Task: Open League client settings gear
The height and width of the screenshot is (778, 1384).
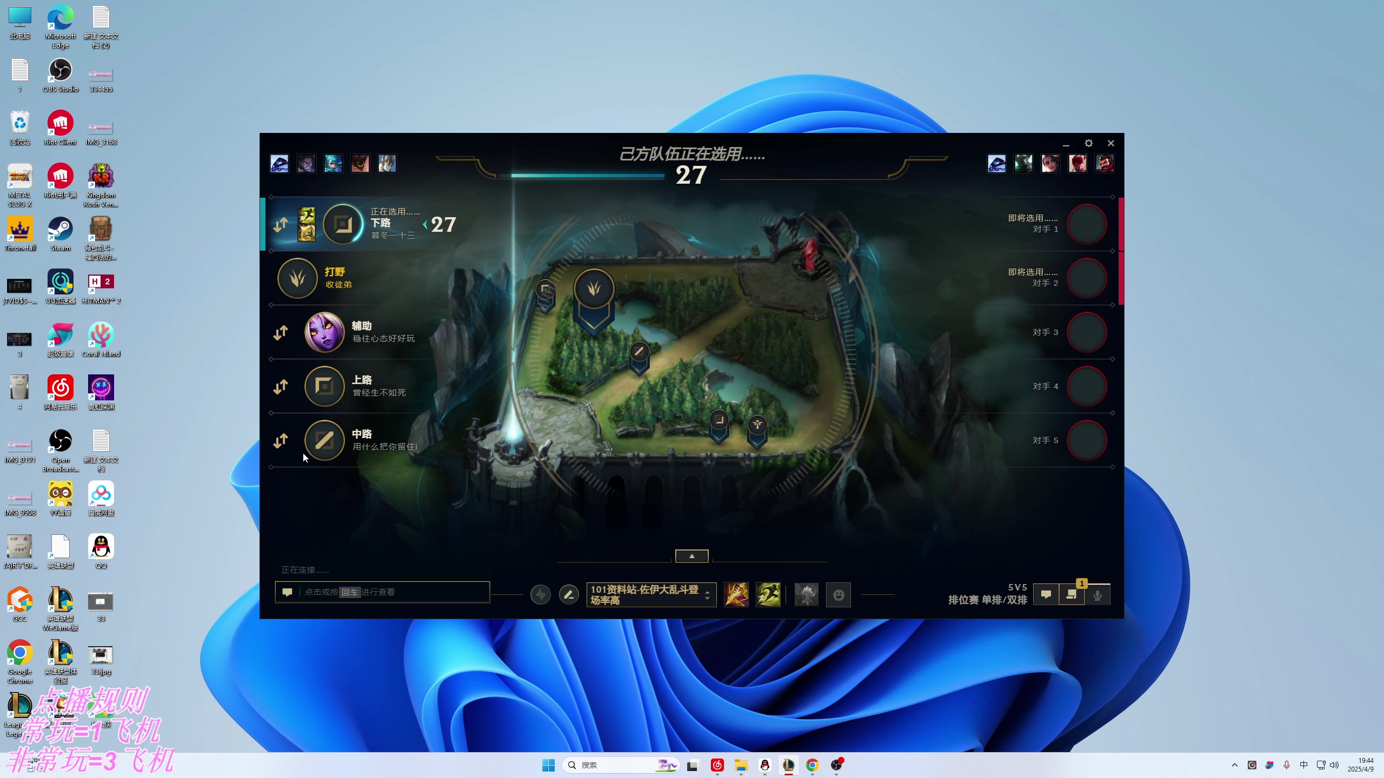Action: click(1089, 143)
